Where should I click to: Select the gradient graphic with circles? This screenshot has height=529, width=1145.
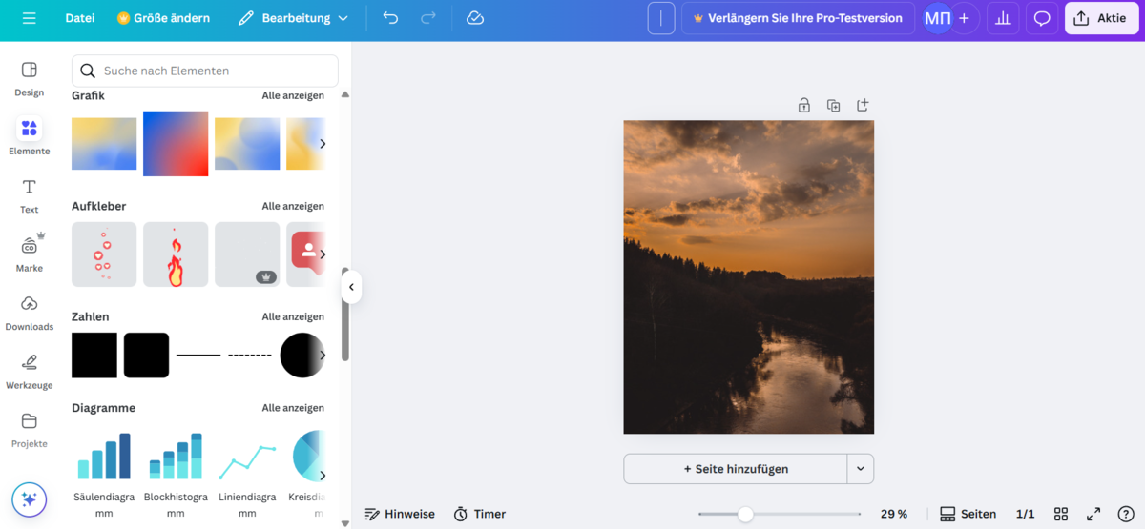click(x=247, y=144)
